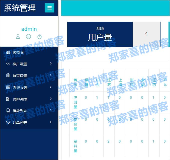Screen dimensions: 170x160
Task: Click the admin username link
Action: coord(29,29)
